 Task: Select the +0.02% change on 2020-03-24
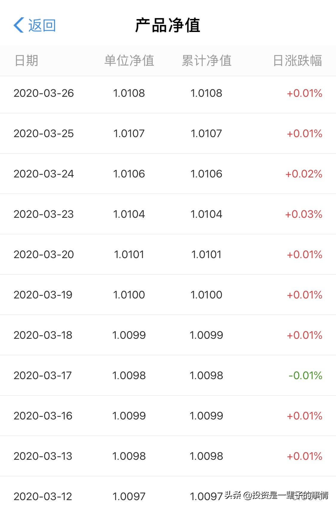tap(304, 174)
